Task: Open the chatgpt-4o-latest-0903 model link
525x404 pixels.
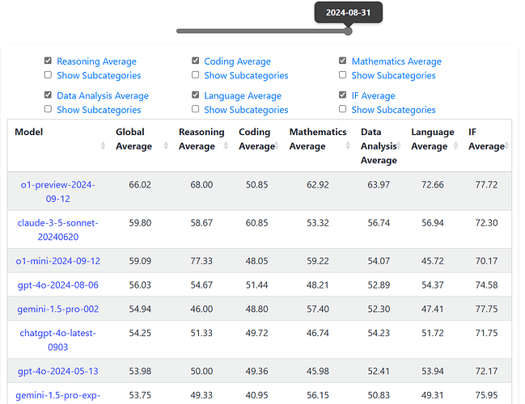Action: pos(58,340)
